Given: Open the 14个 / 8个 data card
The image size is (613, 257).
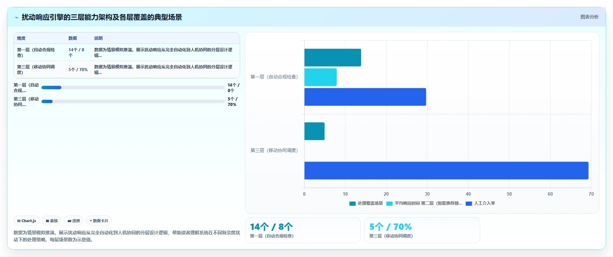Looking at the screenshot, I should tap(302, 230).
